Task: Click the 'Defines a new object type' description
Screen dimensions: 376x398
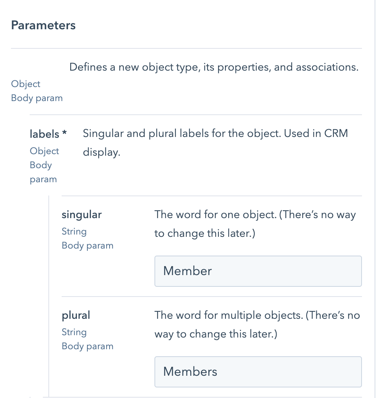Action: [213, 67]
